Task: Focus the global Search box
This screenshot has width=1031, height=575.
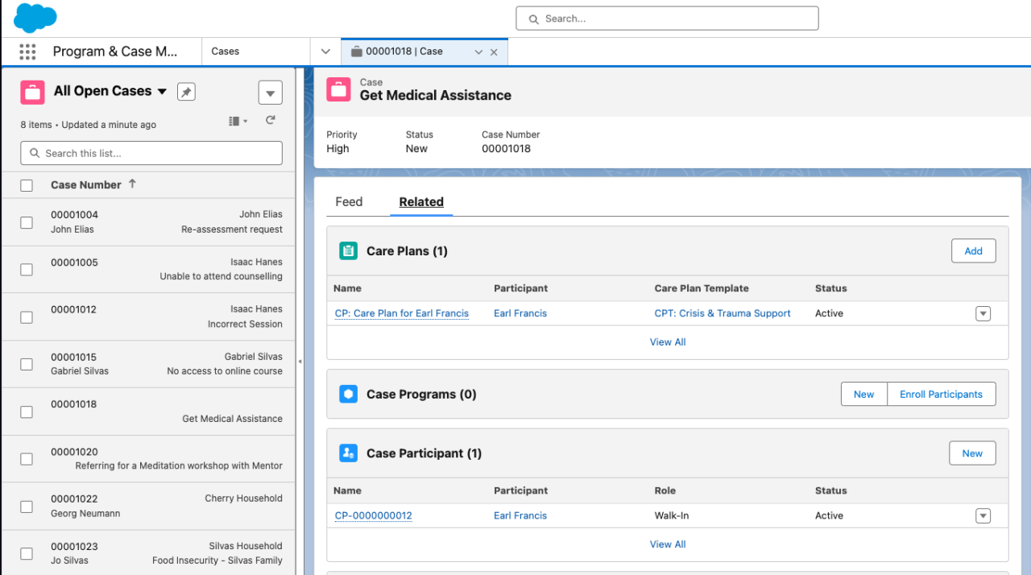Action: (x=667, y=19)
